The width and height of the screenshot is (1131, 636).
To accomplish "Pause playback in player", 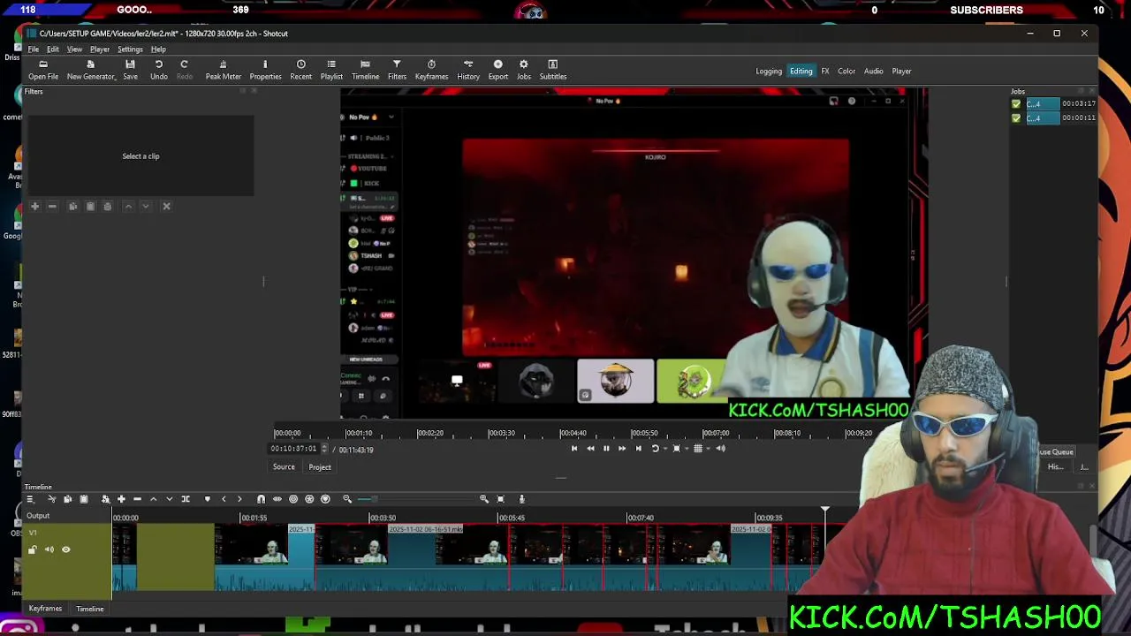I will tap(606, 449).
